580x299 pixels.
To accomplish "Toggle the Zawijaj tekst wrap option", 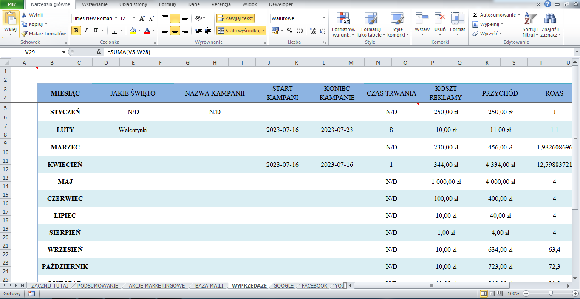I will coord(235,18).
